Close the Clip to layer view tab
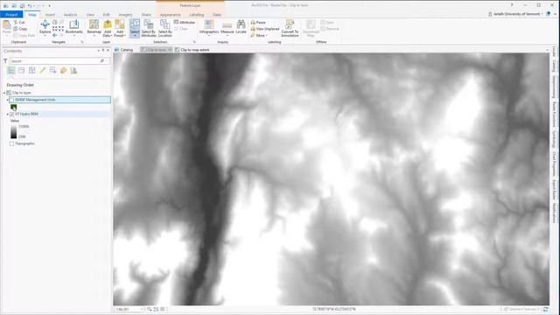The image size is (560, 315). pos(170,50)
